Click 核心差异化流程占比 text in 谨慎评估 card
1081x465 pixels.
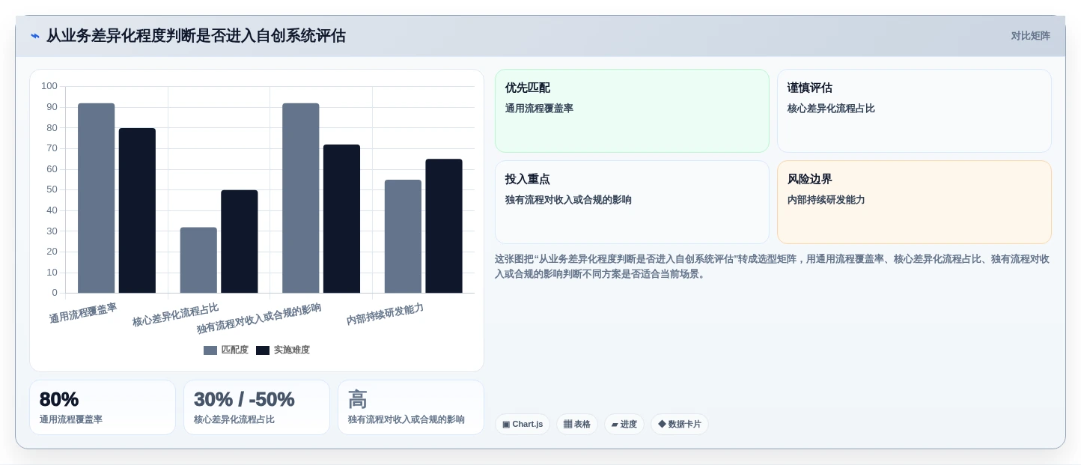(831, 109)
